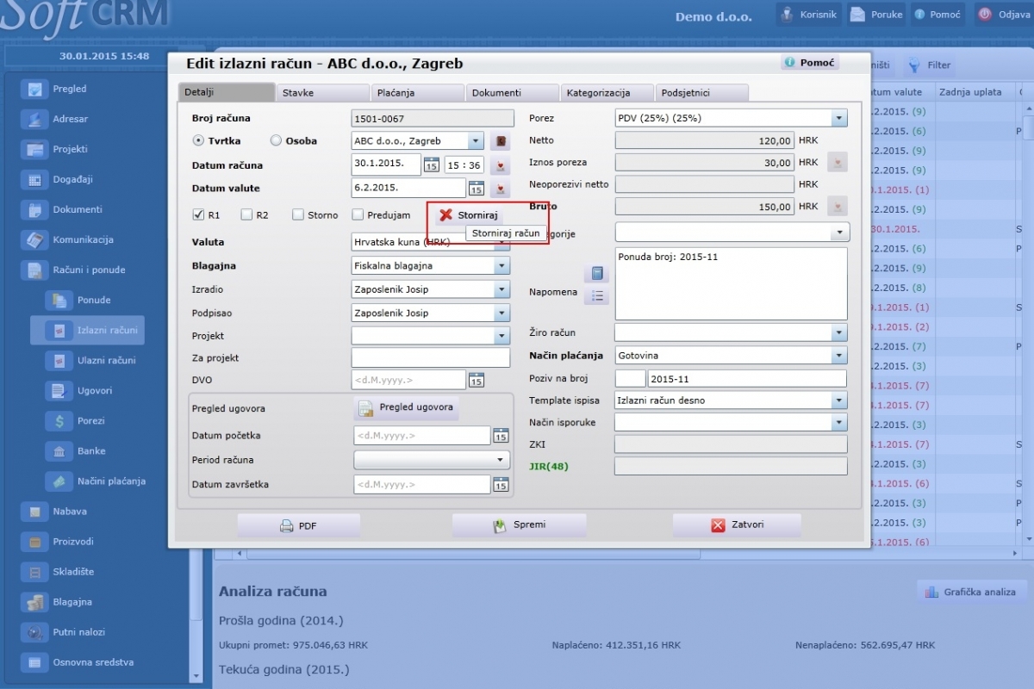
Task: Open calendar picker for DVO field
Action: pos(476,380)
